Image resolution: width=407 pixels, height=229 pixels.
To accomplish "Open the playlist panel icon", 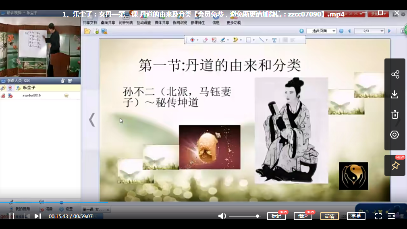I will coord(391,216).
